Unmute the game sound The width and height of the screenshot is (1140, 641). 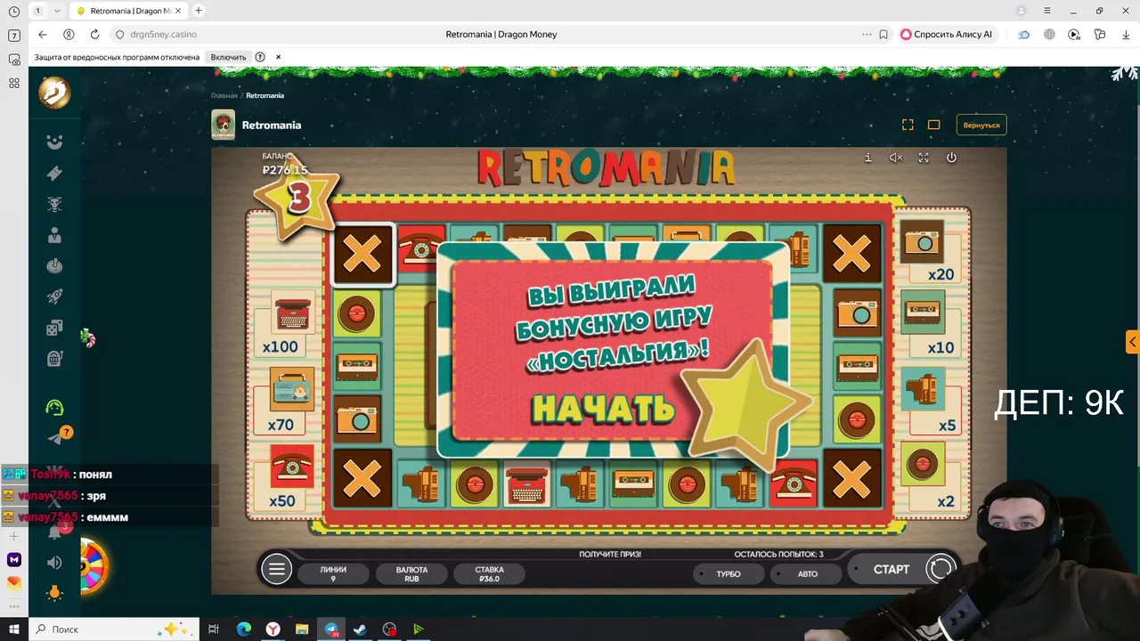(896, 158)
